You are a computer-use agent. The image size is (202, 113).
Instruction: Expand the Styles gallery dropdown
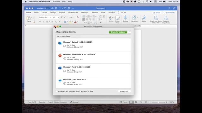[x=114, y=18]
